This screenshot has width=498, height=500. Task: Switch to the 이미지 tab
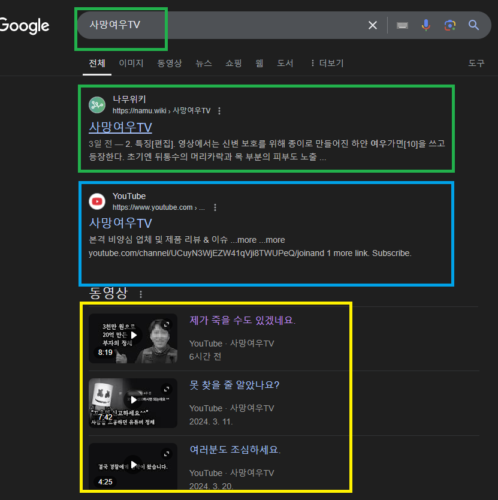131,63
